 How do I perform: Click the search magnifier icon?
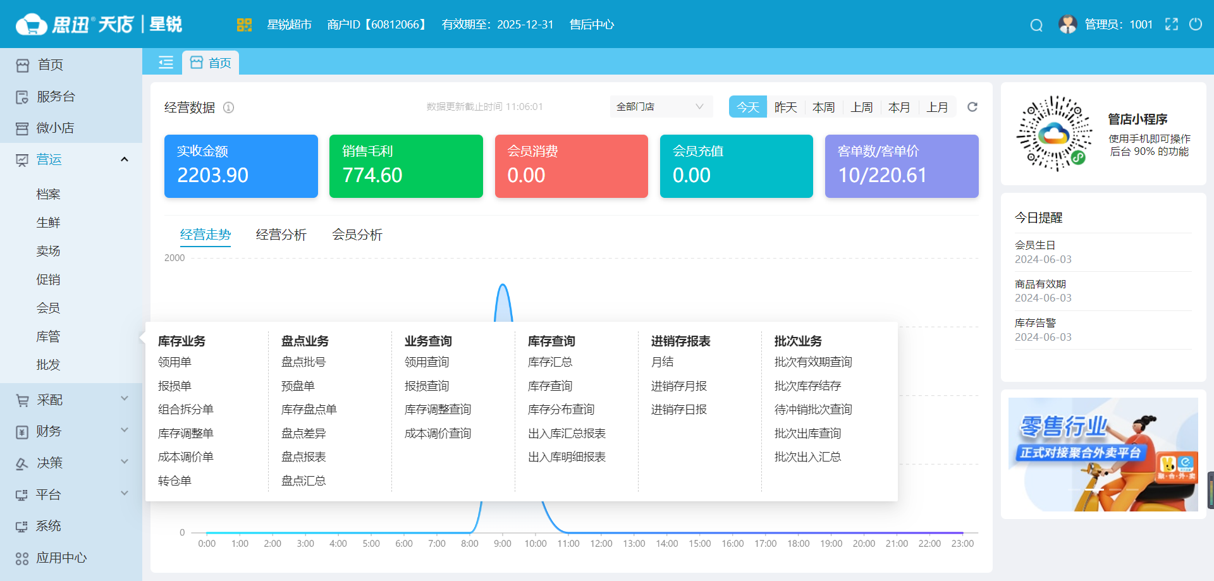[1036, 25]
